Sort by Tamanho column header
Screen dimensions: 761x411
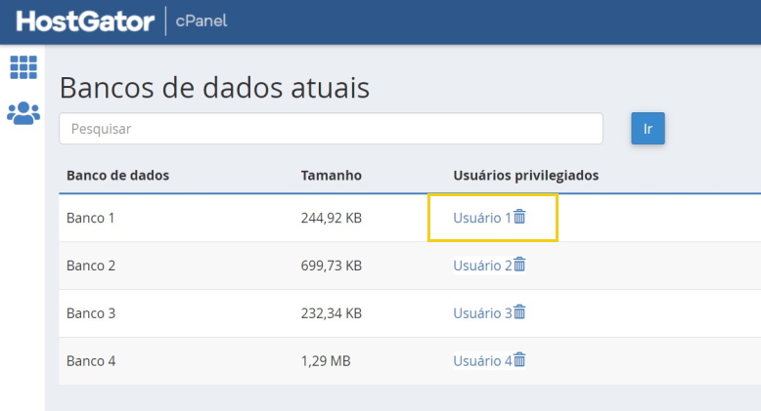pyautogui.click(x=331, y=175)
